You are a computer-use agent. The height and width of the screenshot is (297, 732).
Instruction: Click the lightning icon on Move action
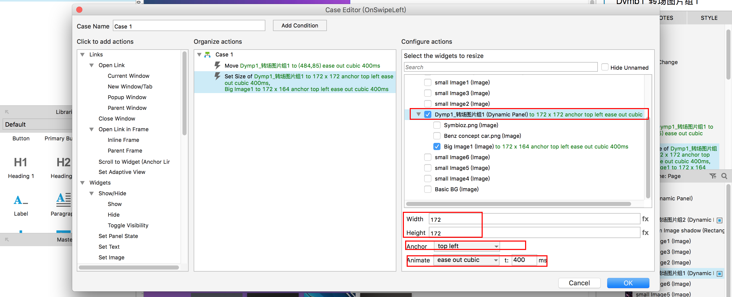(x=217, y=66)
